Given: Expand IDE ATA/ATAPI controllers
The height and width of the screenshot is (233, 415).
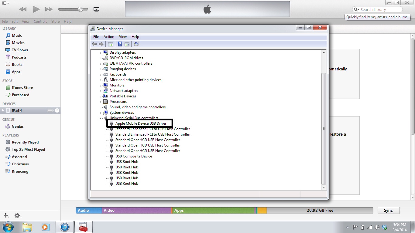Looking at the screenshot, I should point(101,64).
